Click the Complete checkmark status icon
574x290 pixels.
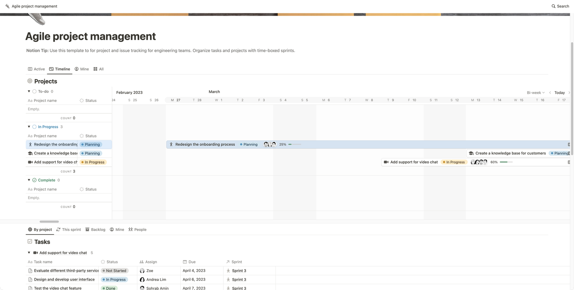tap(34, 180)
